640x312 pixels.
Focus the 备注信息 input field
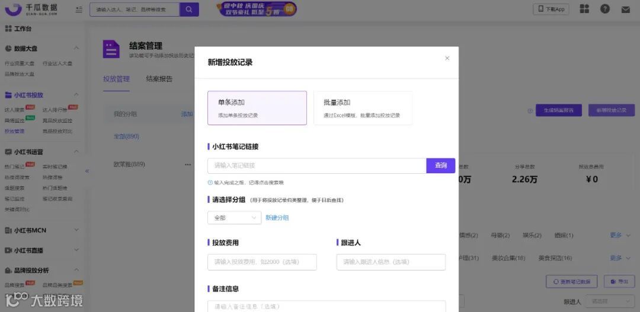pyautogui.click(x=327, y=306)
